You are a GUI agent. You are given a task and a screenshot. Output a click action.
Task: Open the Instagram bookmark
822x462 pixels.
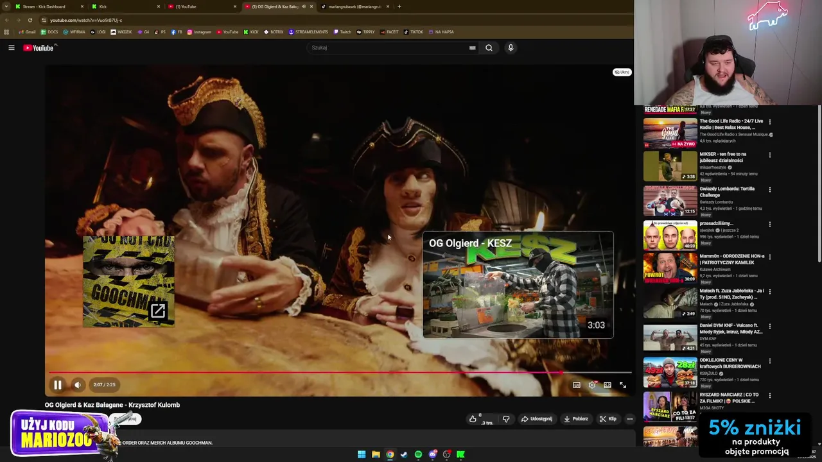tap(199, 32)
